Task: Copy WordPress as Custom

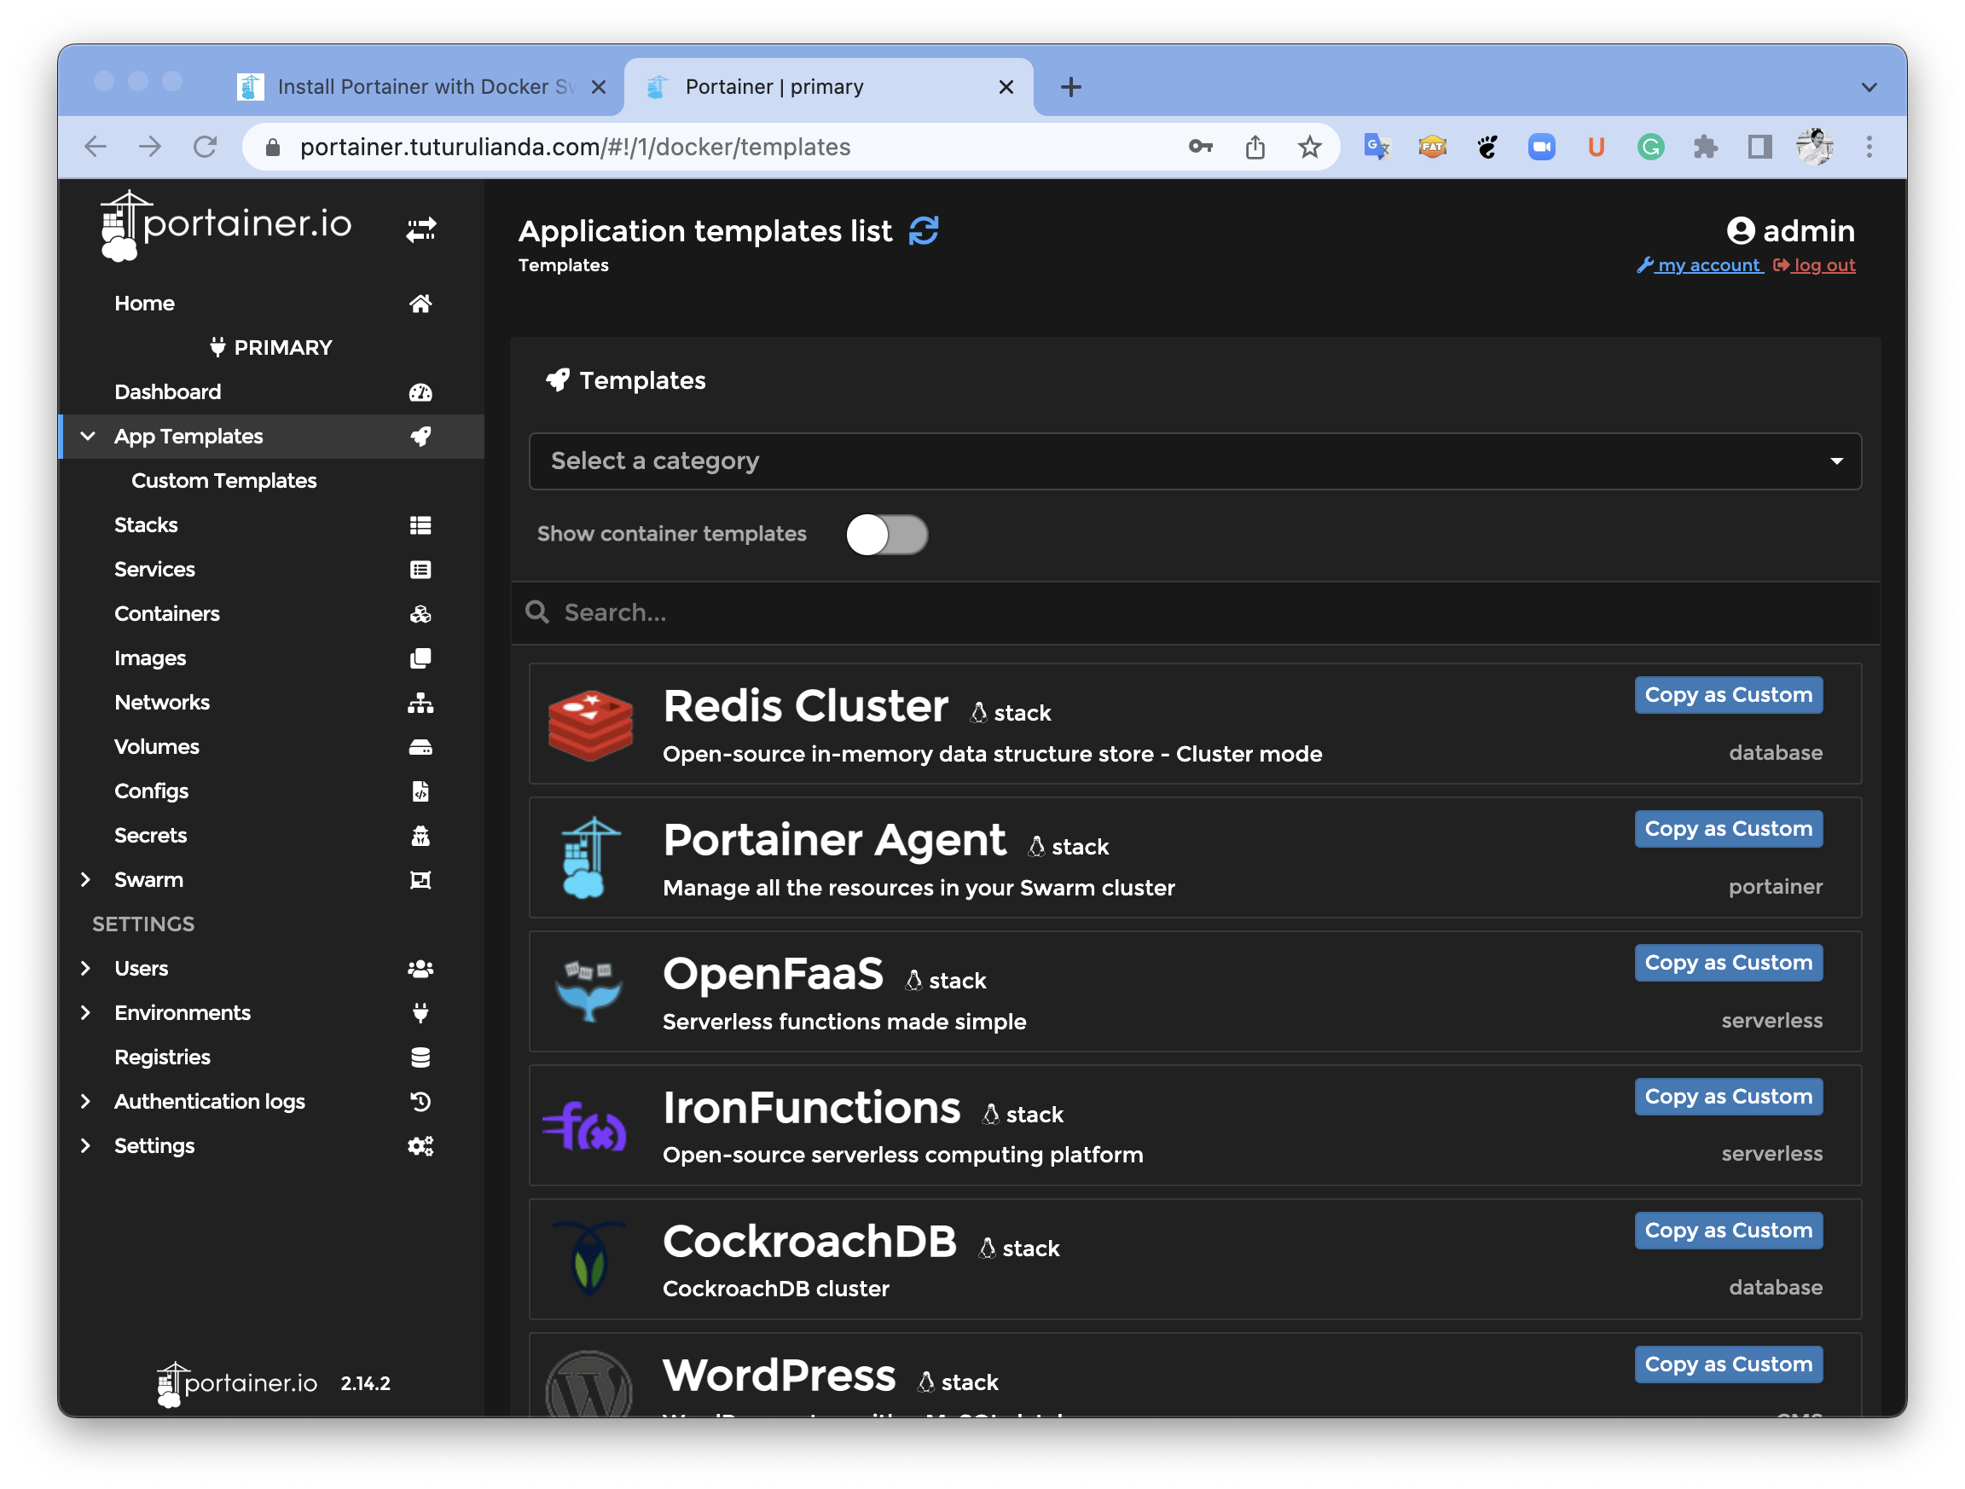Action: pos(1728,1364)
